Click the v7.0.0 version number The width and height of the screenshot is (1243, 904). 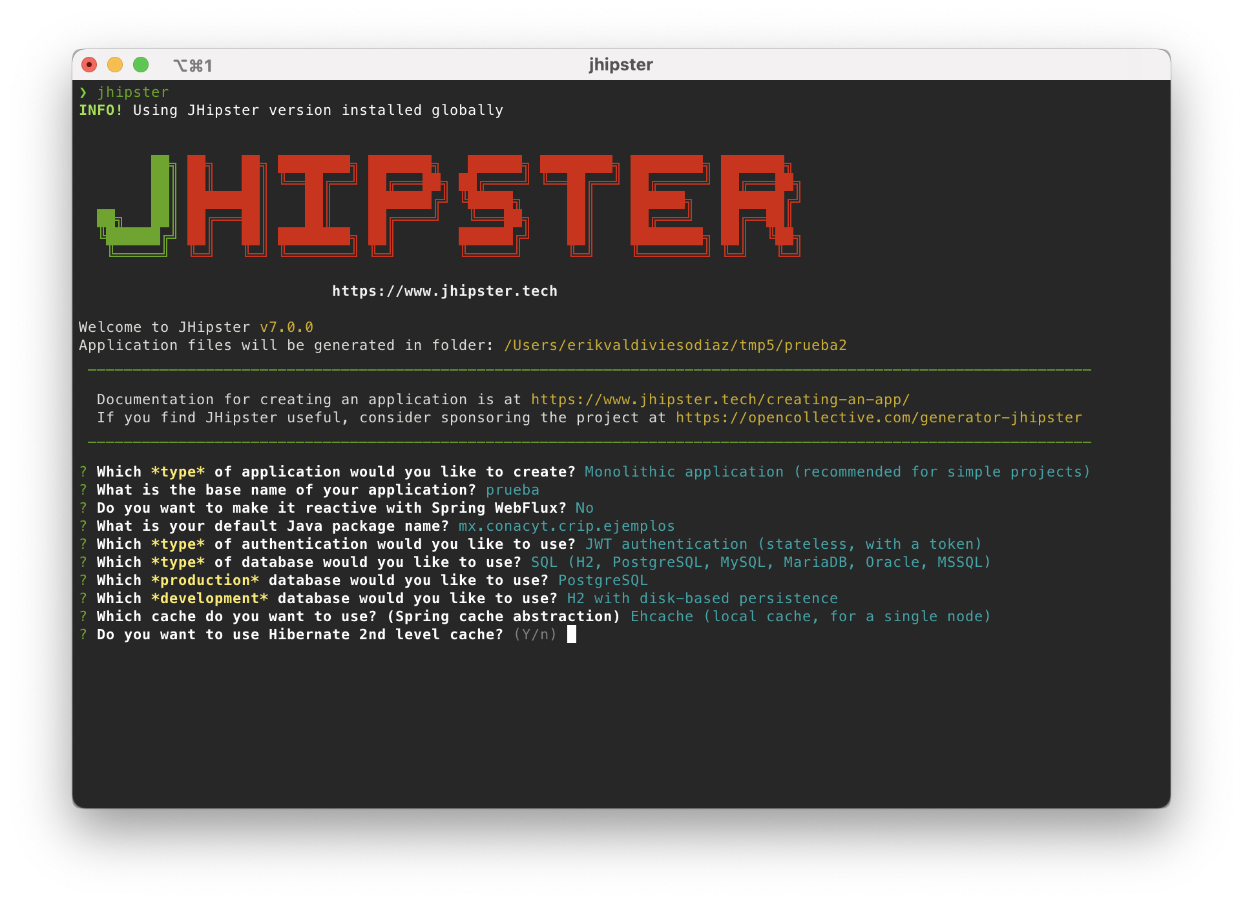(286, 327)
